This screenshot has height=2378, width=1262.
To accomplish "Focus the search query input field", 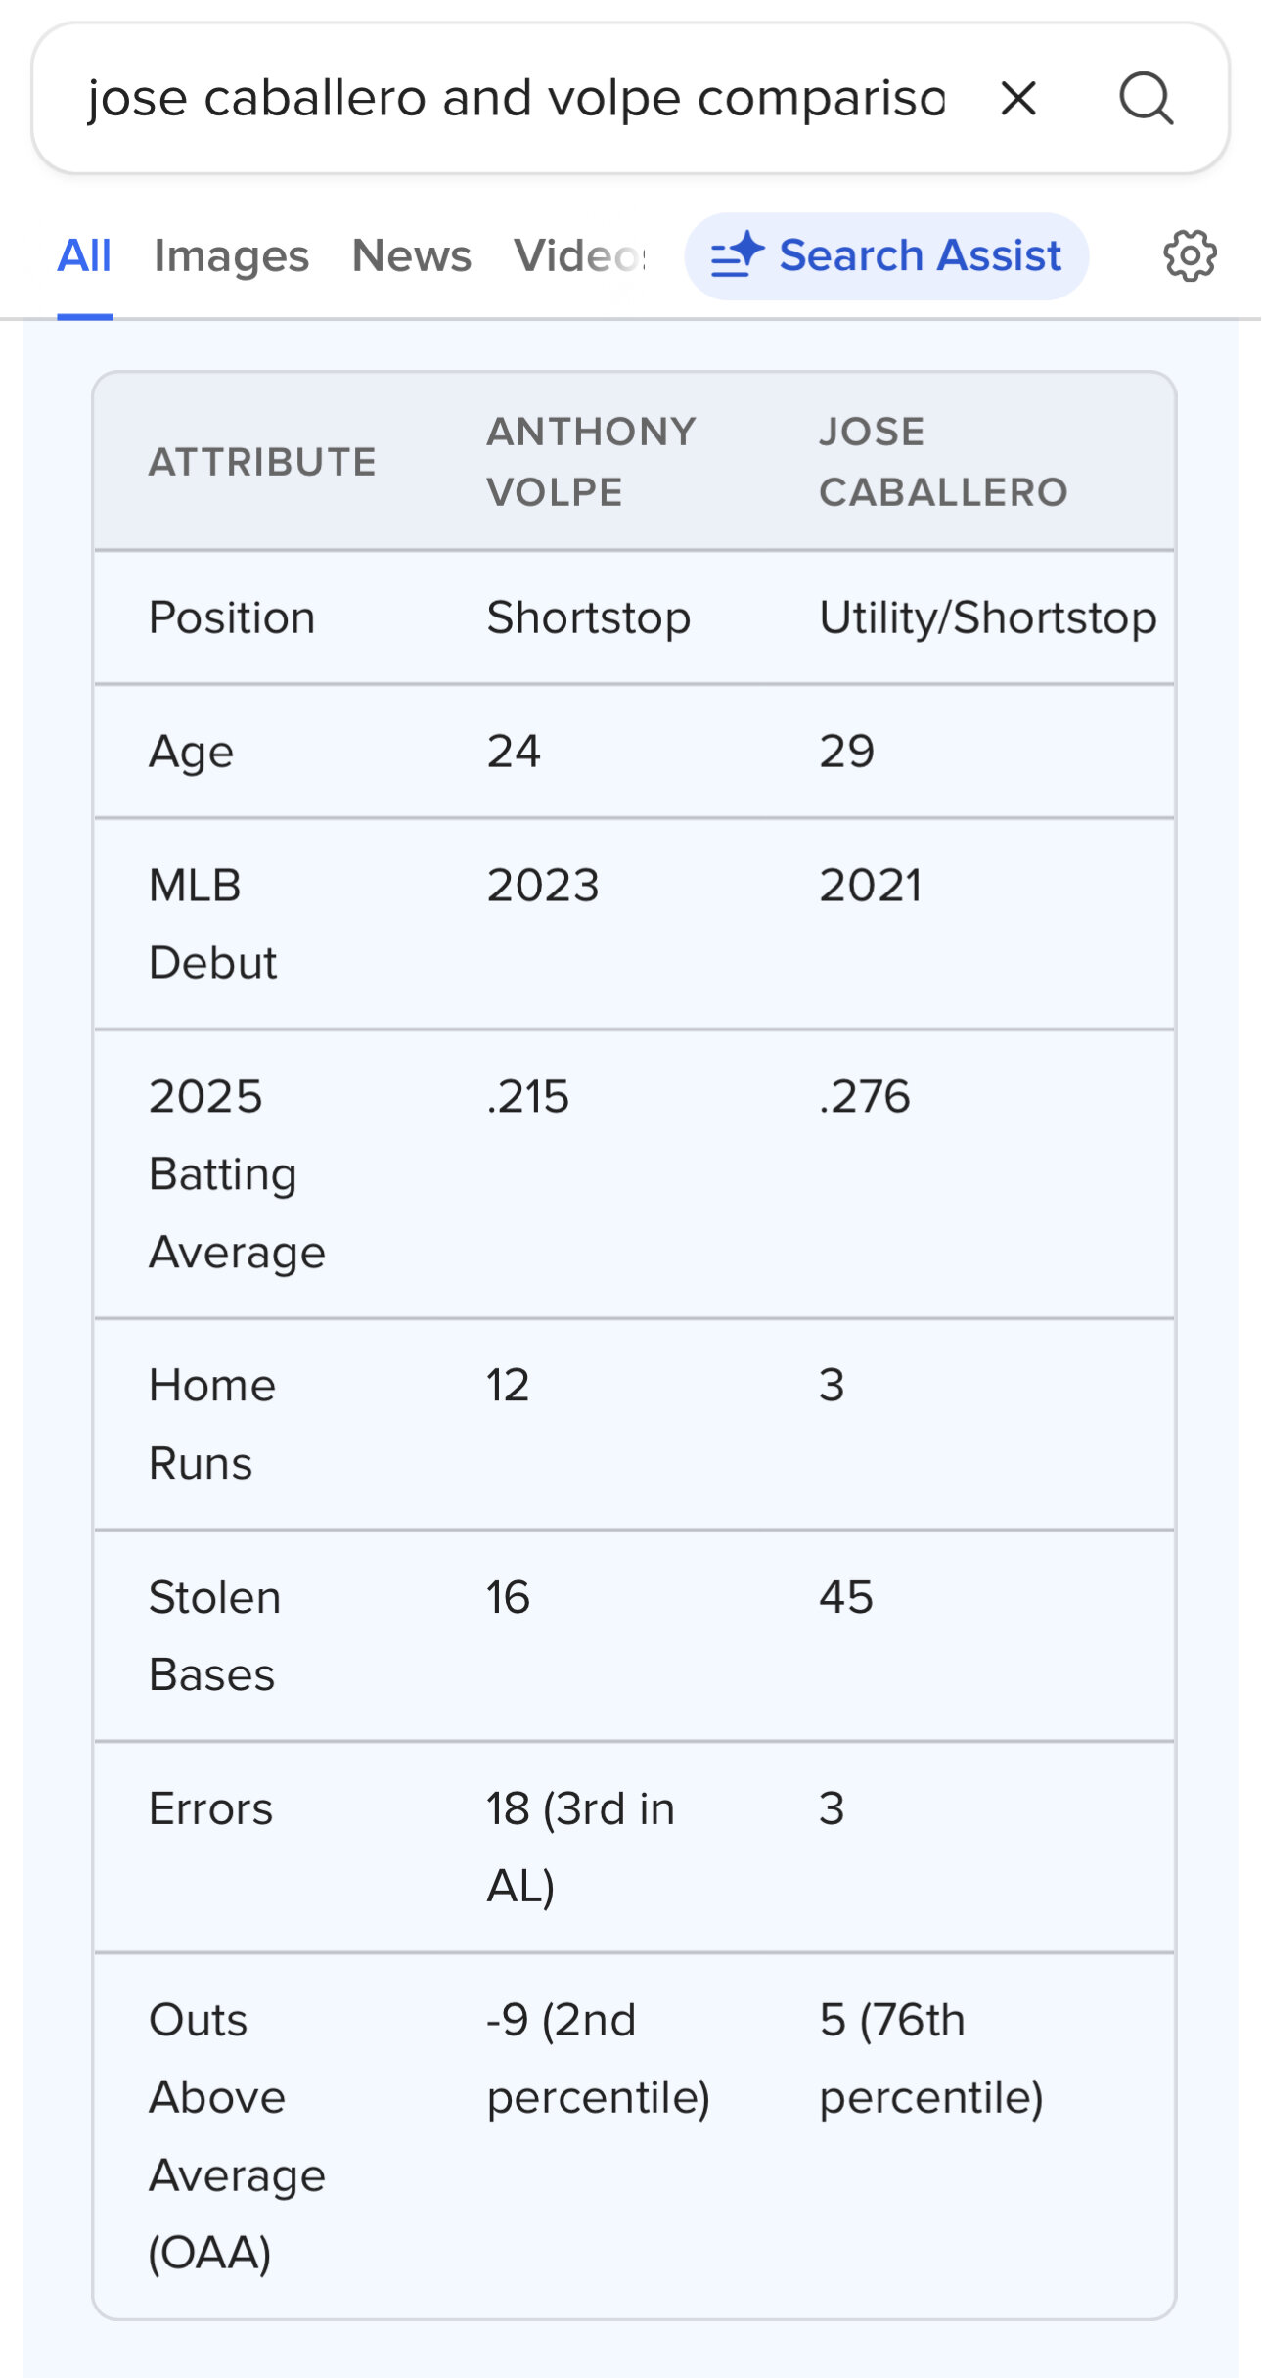I will (516, 99).
